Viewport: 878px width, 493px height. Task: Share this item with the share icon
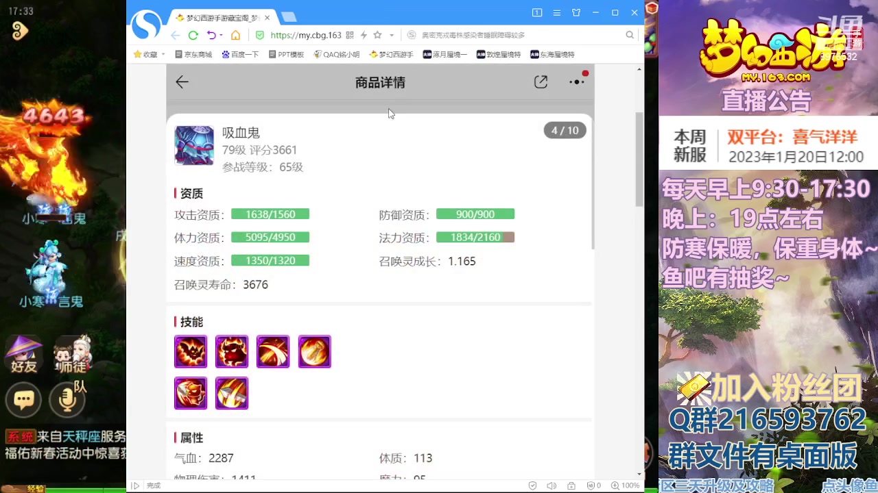tap(541, 82)
